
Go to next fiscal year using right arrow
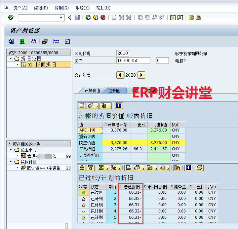[x=141, y=75]
